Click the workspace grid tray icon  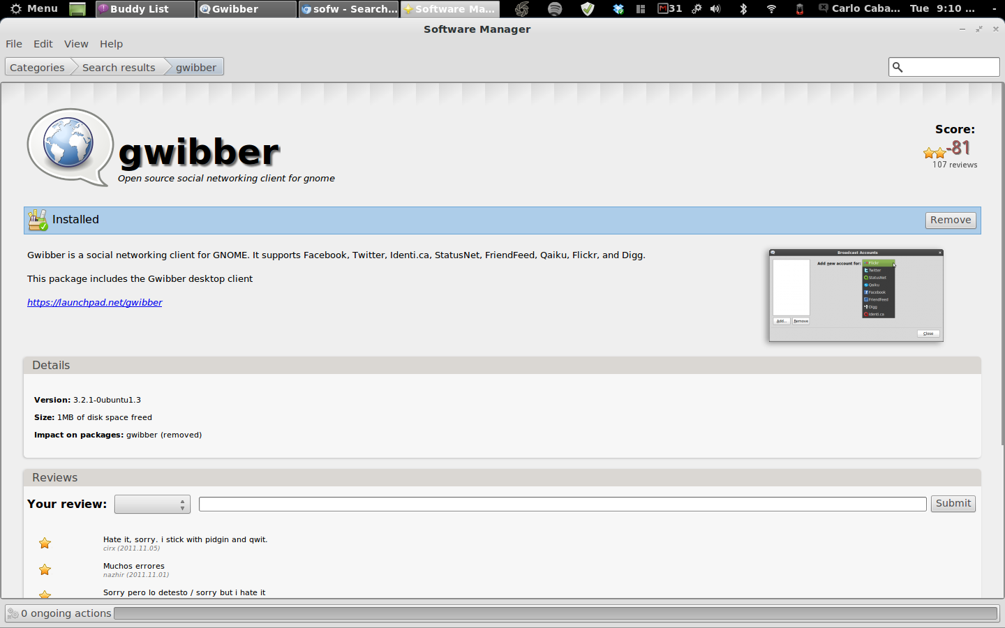[641, 9]
